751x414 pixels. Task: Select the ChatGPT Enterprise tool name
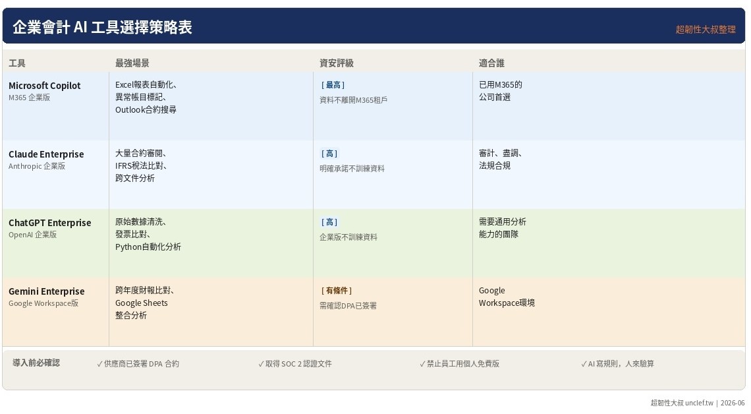pyautogui.click(x=50, y=222)
